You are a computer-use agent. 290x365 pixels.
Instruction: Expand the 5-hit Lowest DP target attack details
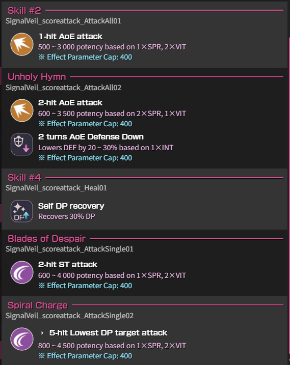click(42, 333)
